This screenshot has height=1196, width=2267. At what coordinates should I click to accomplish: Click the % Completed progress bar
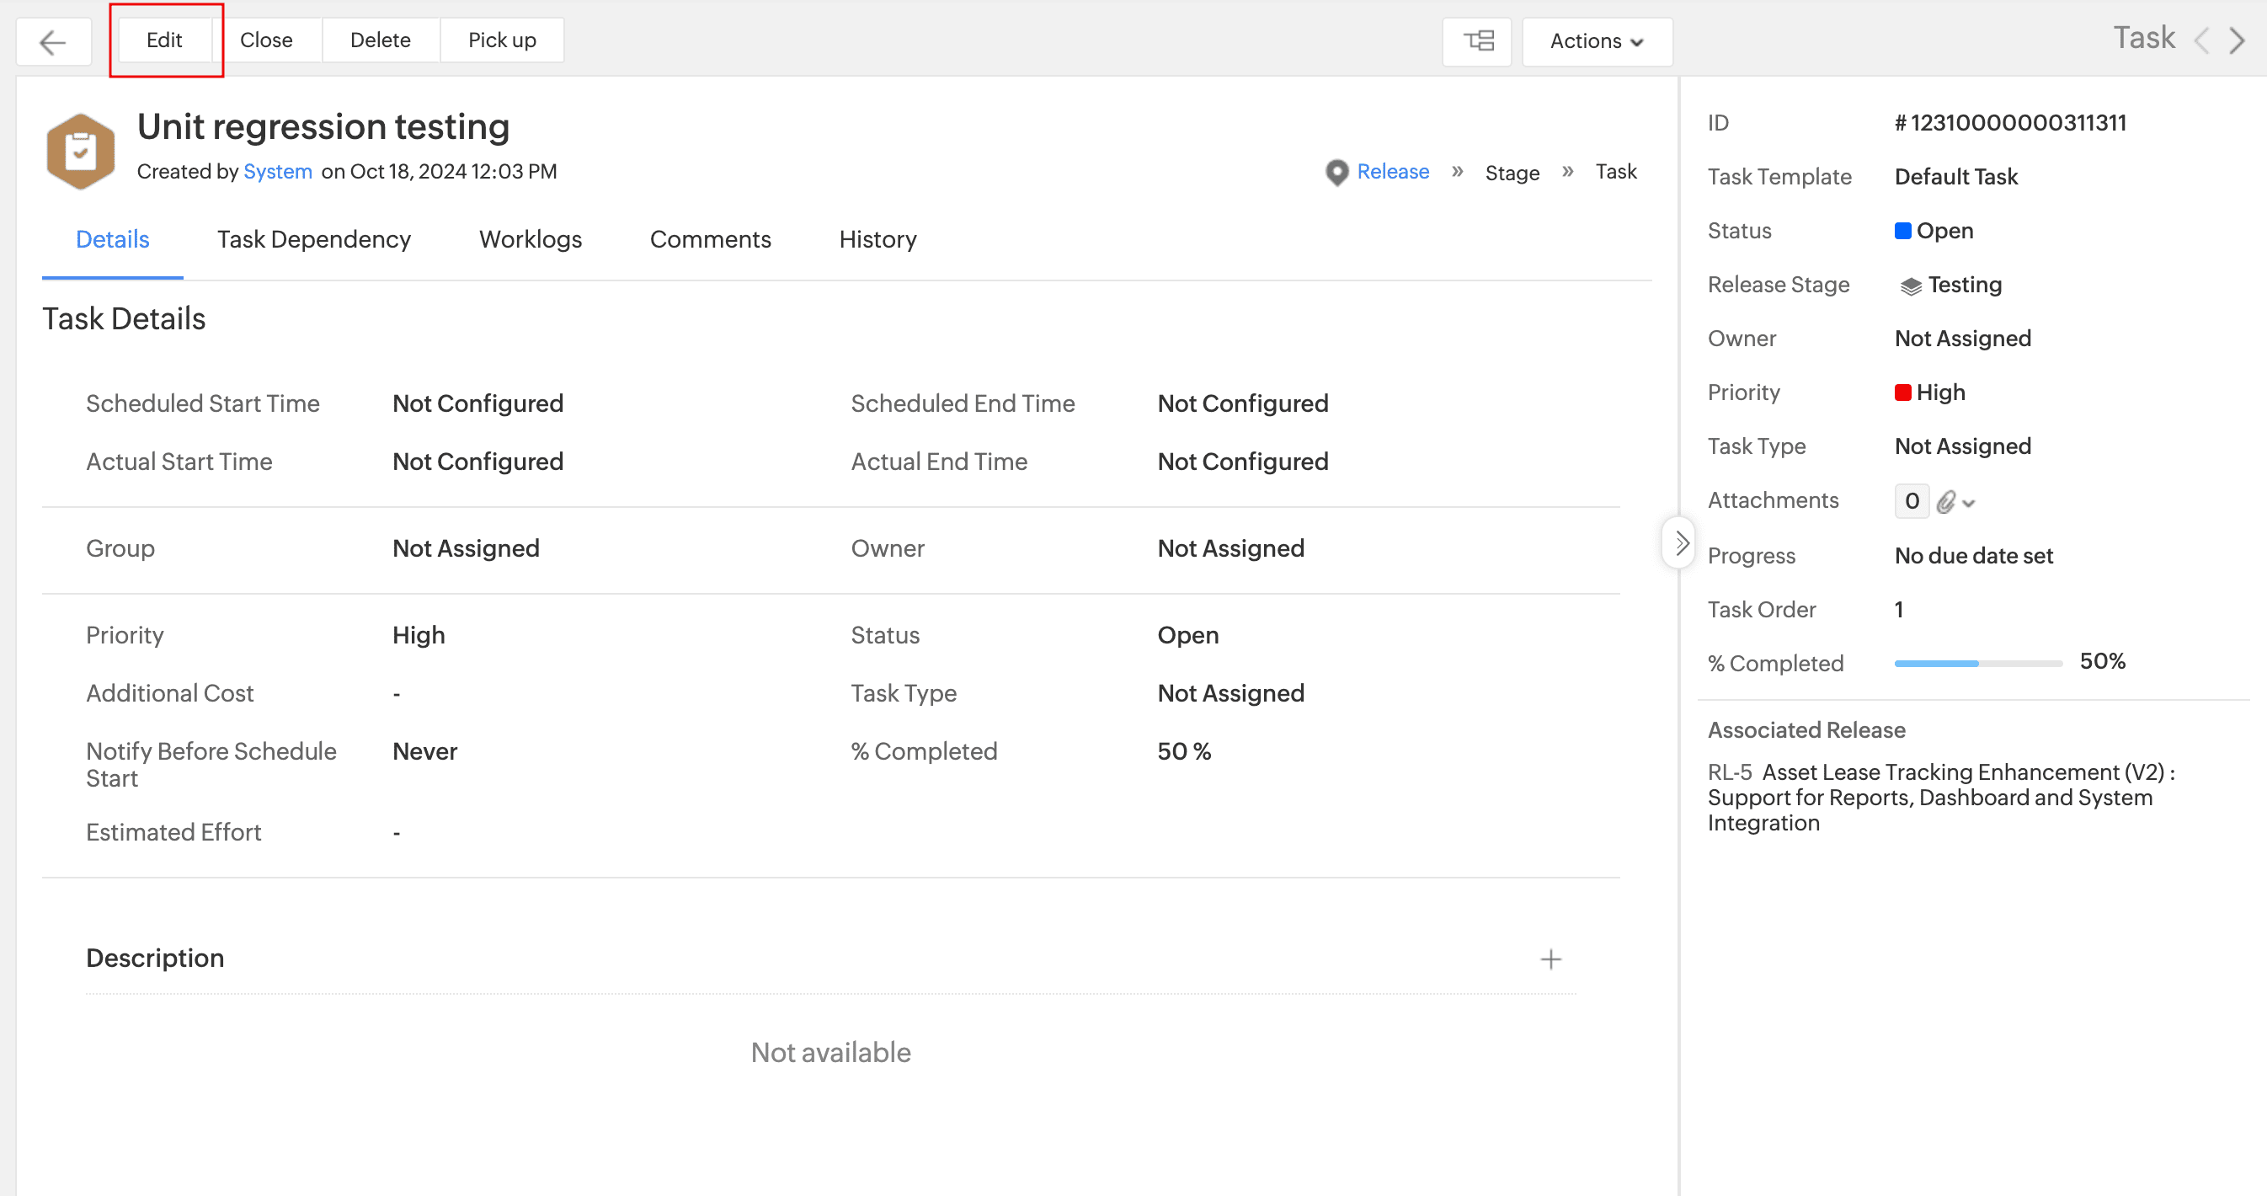[x=1977, y=664]
